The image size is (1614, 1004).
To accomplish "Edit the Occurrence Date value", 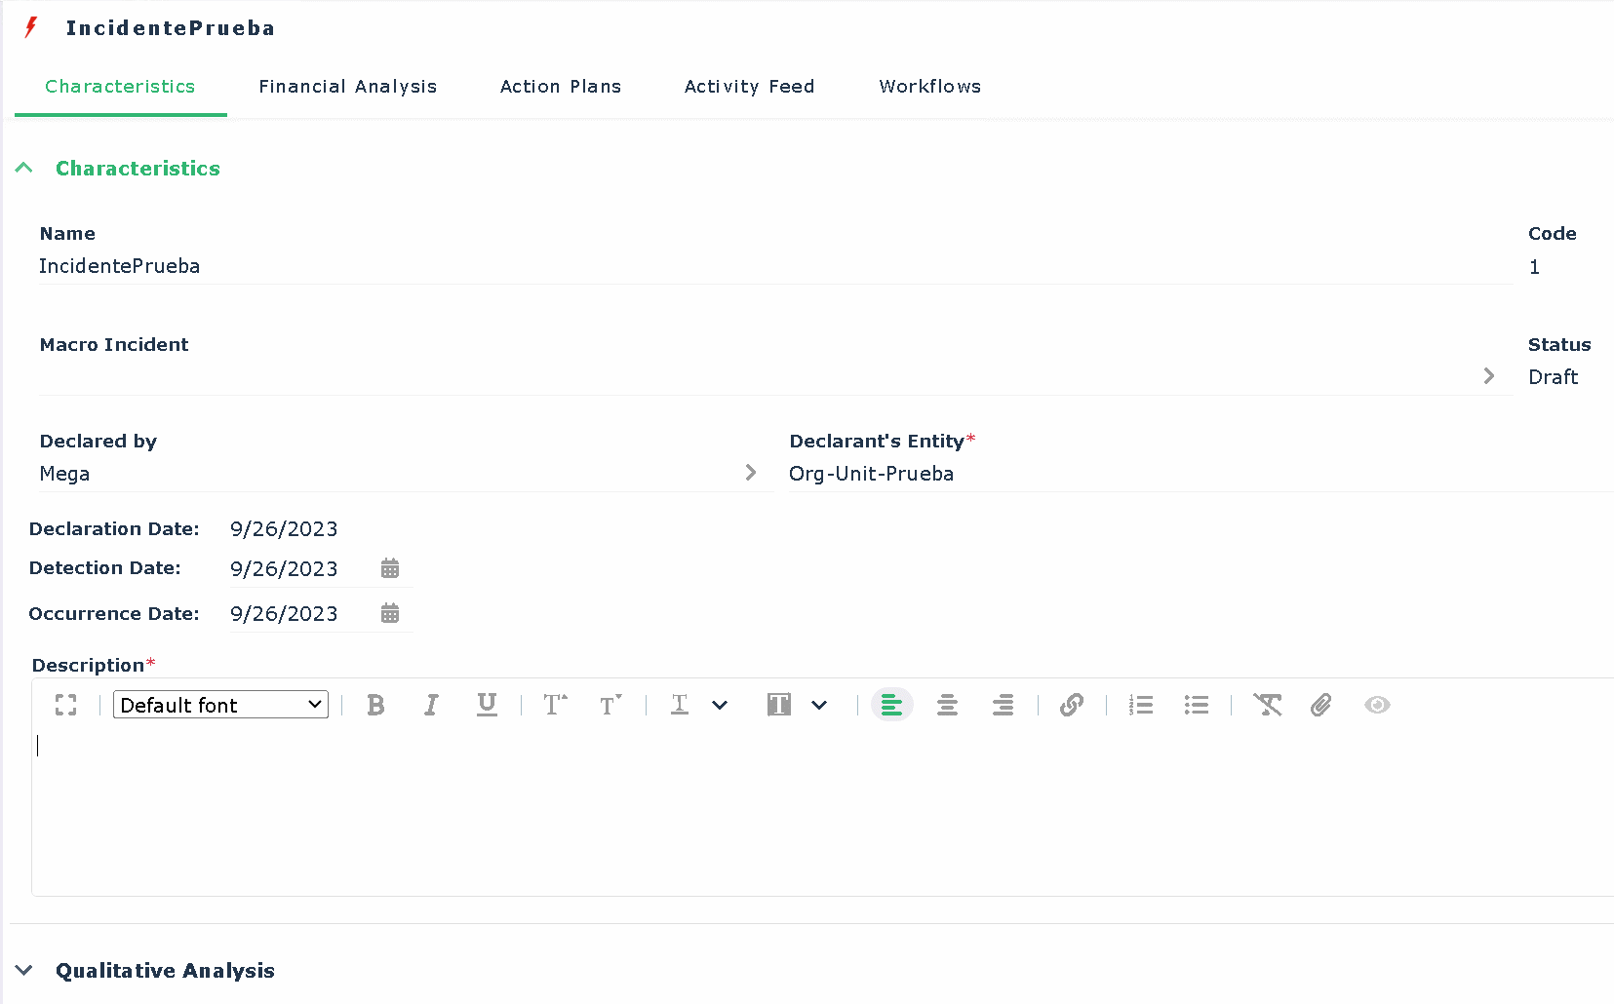I will pyautogui.click(x=284, y=613).
